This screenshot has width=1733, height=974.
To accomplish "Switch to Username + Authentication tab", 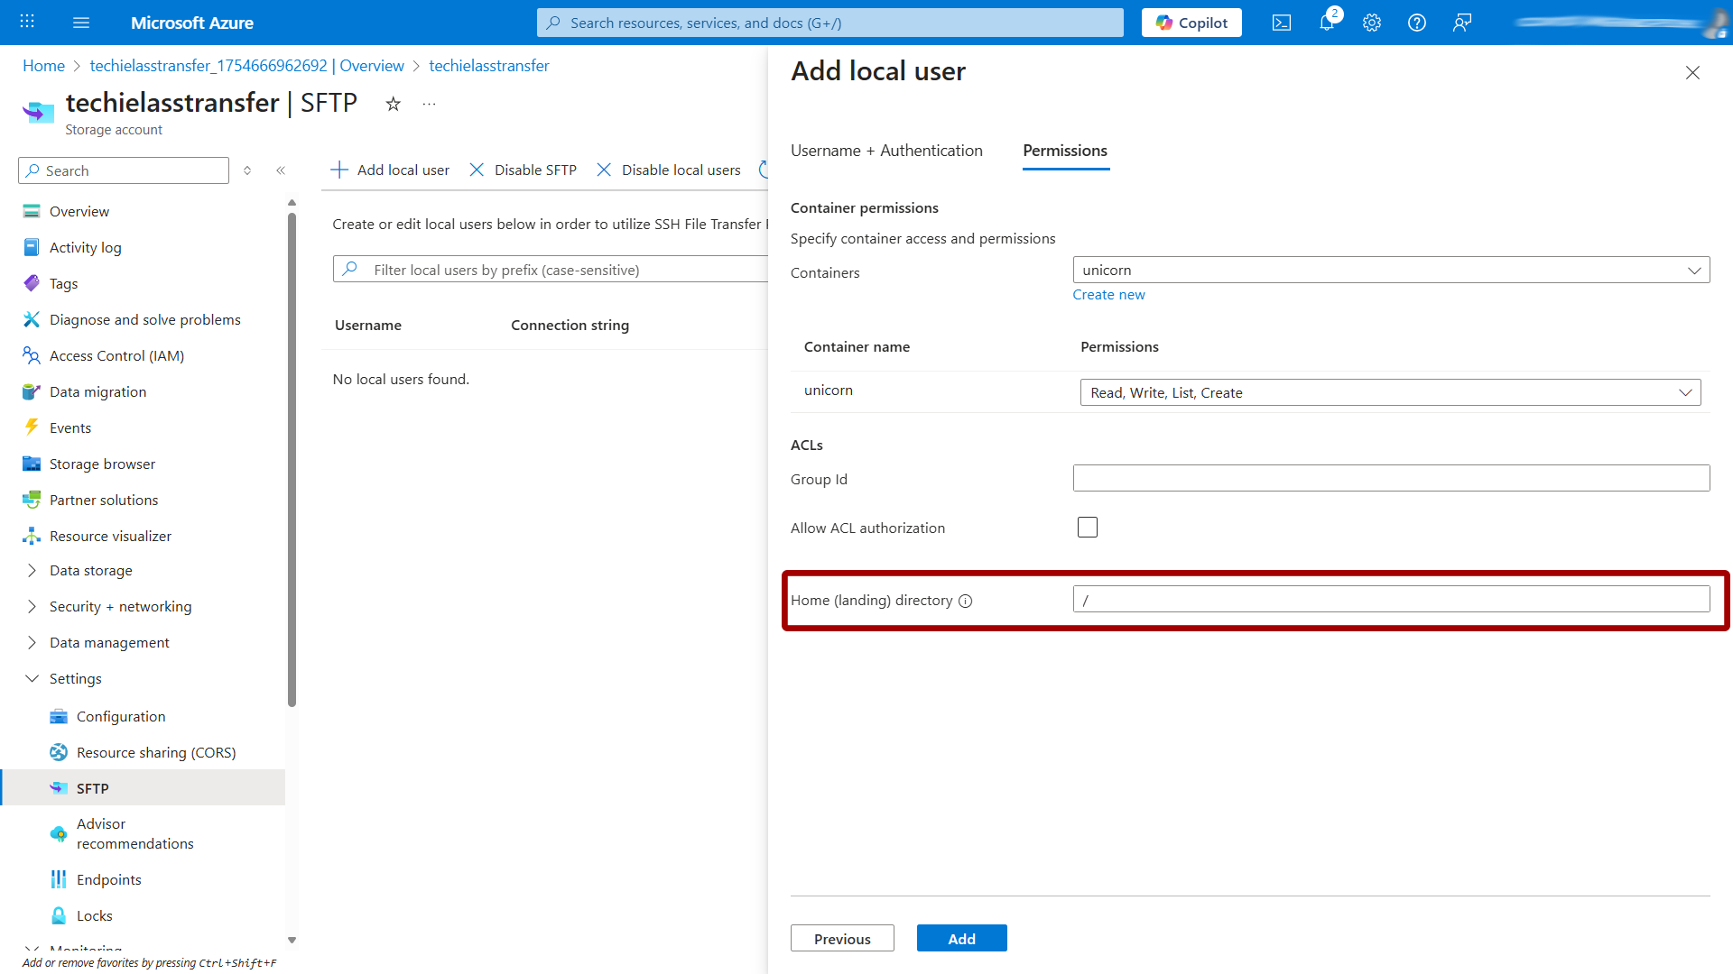I will 886,151.
